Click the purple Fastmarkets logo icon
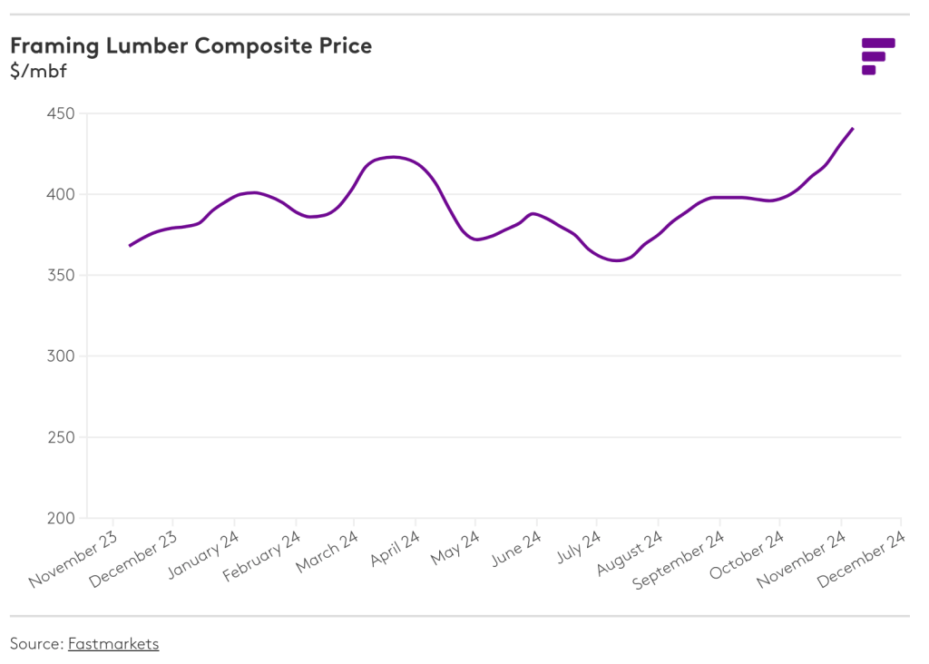This screenshot has height=664, width=929. [x=877, y=55]
